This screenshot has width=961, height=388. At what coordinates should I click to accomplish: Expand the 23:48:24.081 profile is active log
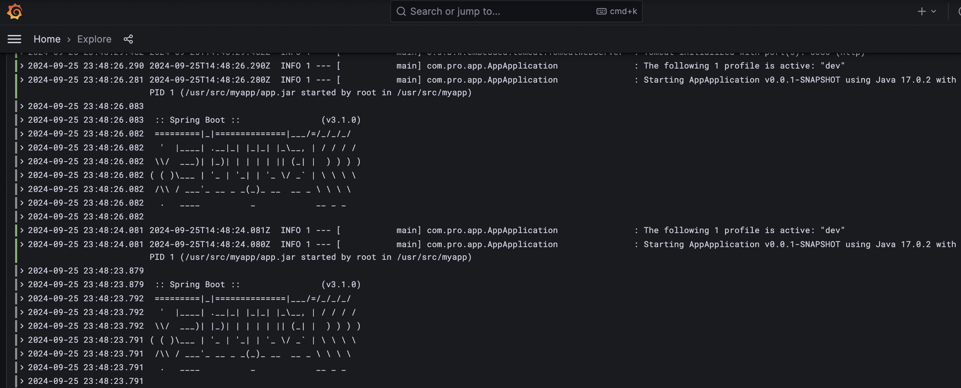pos(22,230)
